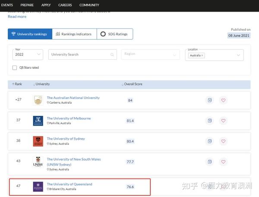The height and width of the screenshot is (197, 259).
Task: Click the Australian National University logo
Action: coord(38,100)
